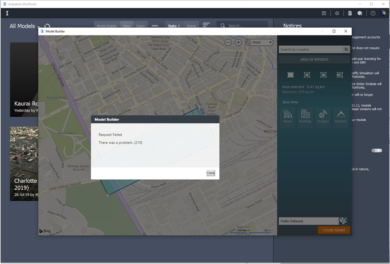Viewport: 390px width, 264px height.
Task: Click the dash view icon in home toolbar
Action: pos(155,26)
